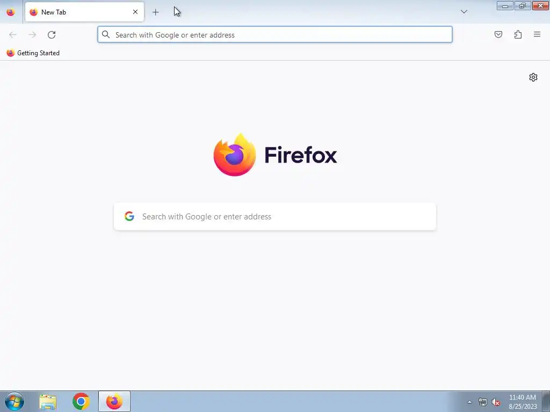The height and width of the screenshot is (412, 550).
Task: Minimize the Firefox window
Action: [505, 5]
